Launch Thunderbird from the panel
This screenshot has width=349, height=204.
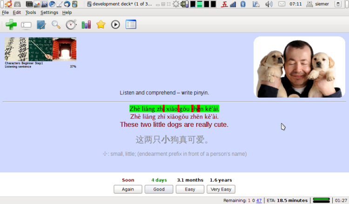(67, 4)
